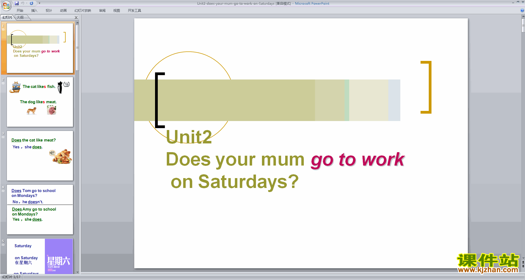
Task: Open the 开发工具 ribbon tab
Action: 135,11
